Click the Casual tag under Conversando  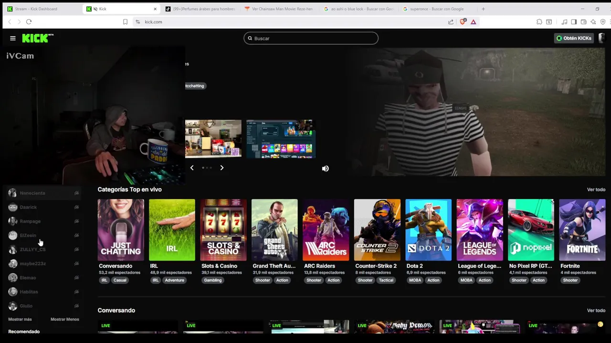tap(120, 280)
